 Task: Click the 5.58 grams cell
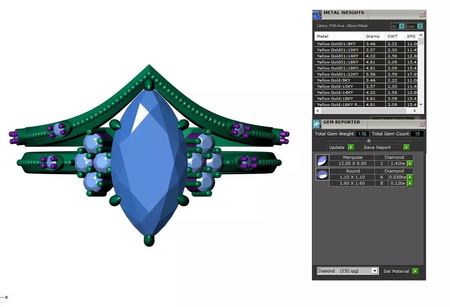(x=374, y=74)
